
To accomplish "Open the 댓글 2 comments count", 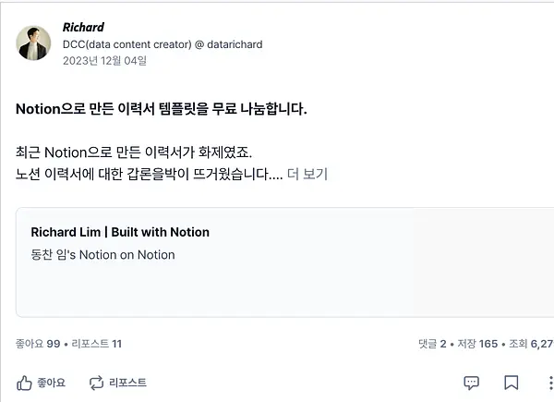I will pyautogui.click(x=432, y=344).
